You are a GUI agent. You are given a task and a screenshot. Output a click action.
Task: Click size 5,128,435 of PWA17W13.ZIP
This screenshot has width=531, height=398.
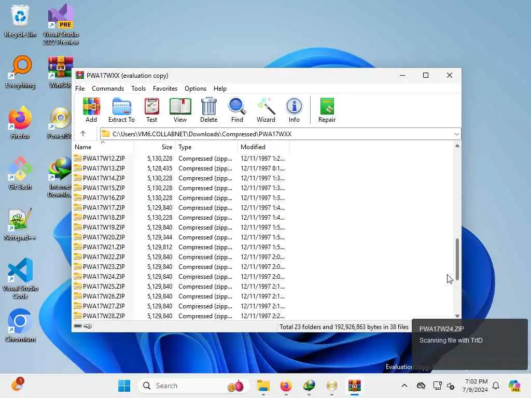[160, 168]
